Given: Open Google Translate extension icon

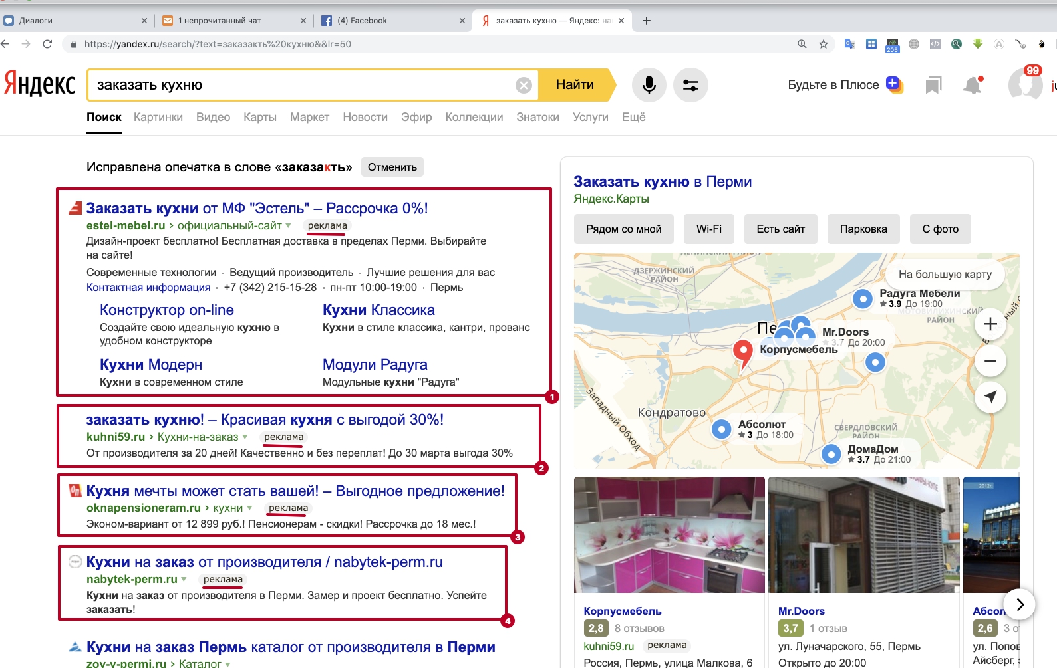Looking at the screenshot, I should click(849, 44).
